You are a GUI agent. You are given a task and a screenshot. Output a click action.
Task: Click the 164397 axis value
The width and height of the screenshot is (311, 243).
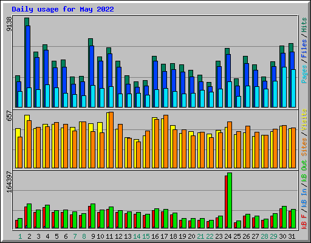click(9, 182)
